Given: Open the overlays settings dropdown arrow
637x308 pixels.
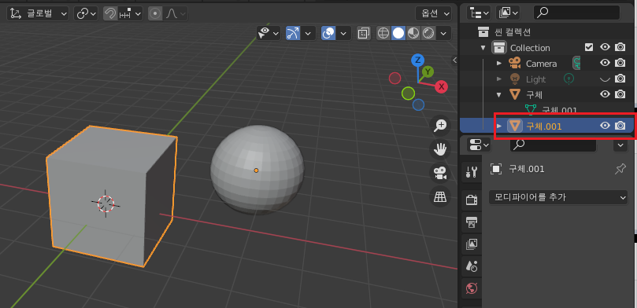Looking at the screenshot, I should coord(343,33).
